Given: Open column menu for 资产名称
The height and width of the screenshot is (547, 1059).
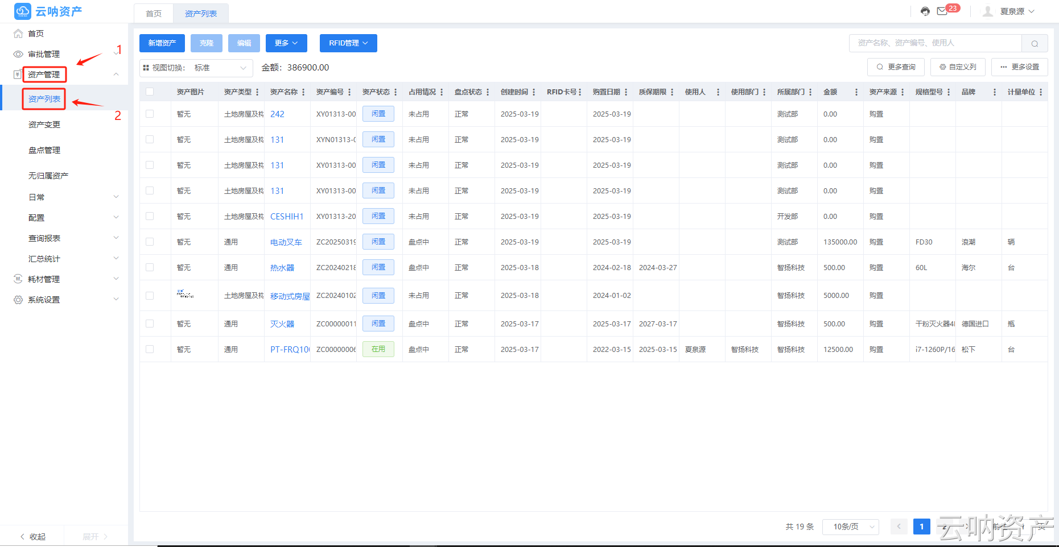Looking at the screenshot, I should click(303, 92).
